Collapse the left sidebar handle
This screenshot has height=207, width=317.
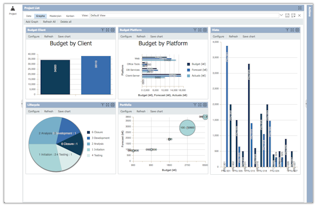(x=22, y=104)
